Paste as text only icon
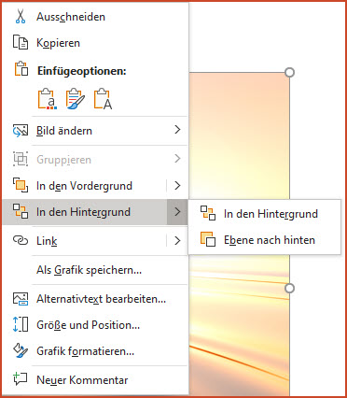The width and height of the screenshot is (347, 398). (x=103, y=99)
